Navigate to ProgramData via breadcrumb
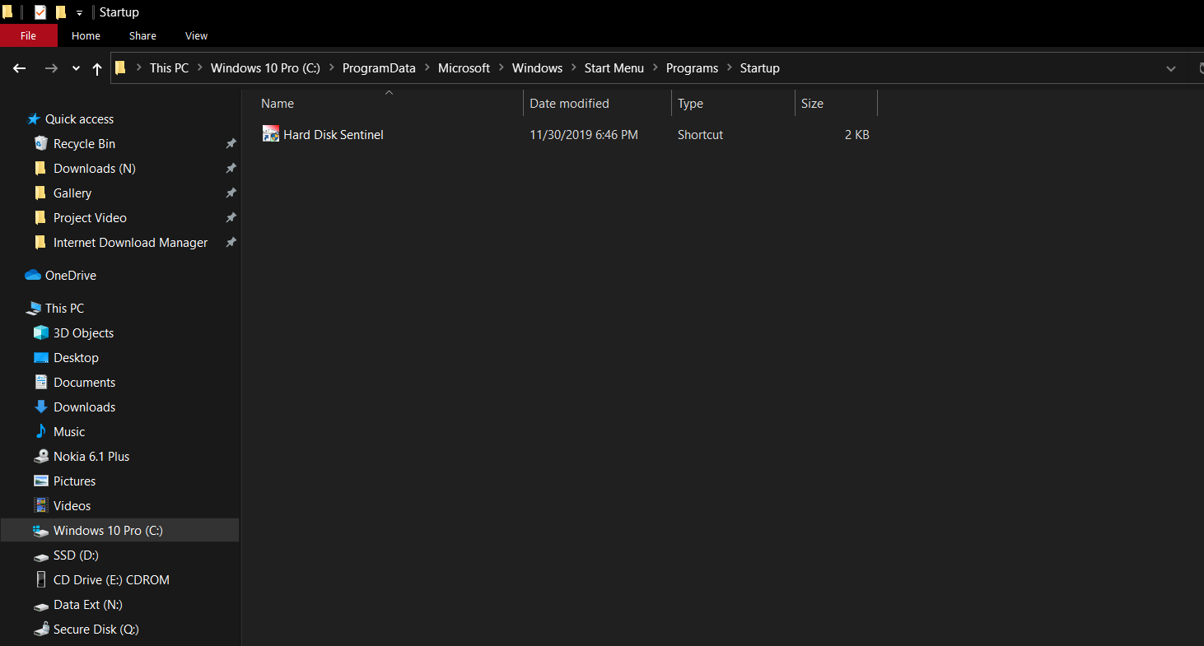Viewport: 1204px width, 646px height. 379,67
